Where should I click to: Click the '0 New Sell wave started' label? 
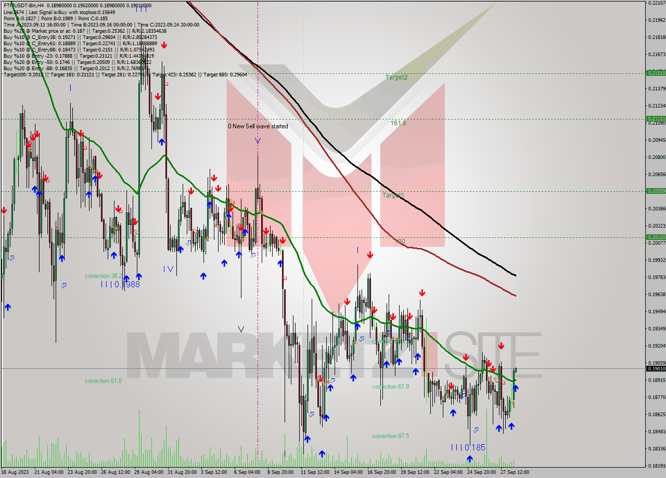258,126
